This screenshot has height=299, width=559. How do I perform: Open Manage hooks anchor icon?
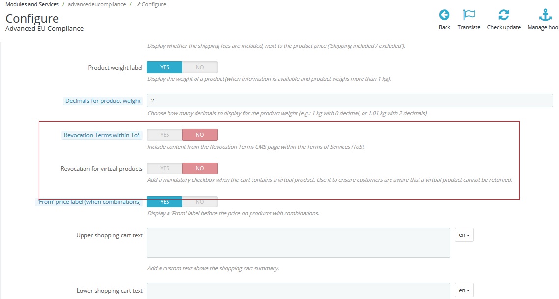545,15
